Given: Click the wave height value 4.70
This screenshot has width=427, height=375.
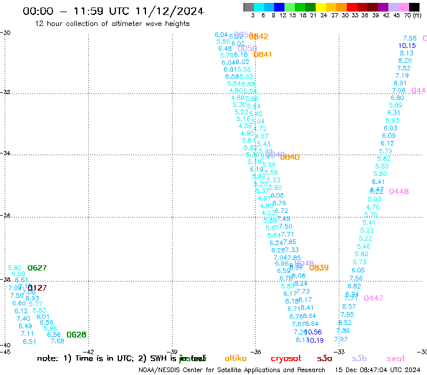Looking at the screenshot, I should 373,207.
